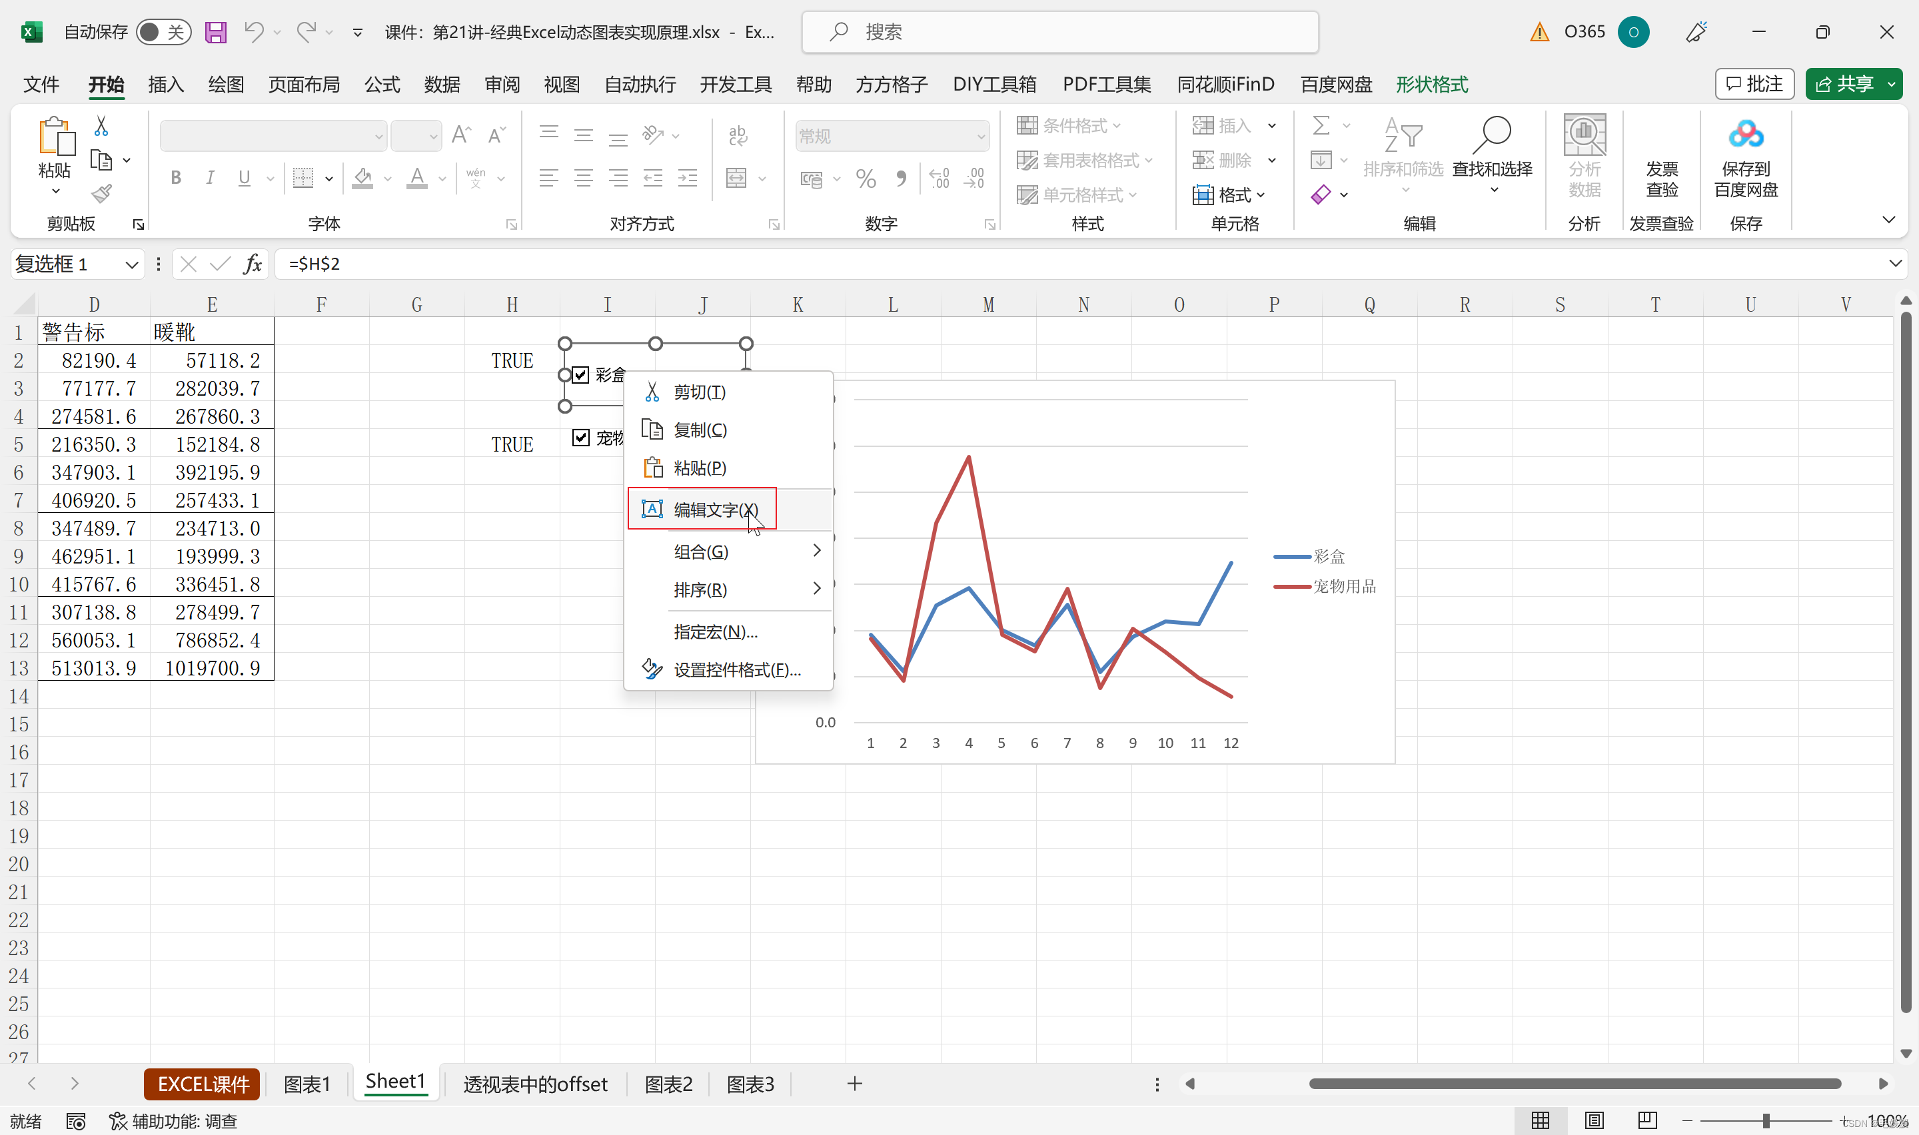Open Quick Access Toolbar customize dropdown

(357, 32)
